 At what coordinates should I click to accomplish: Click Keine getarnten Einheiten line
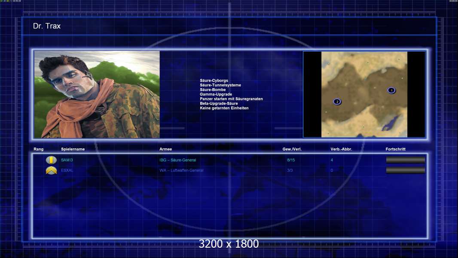[x=224, y=108]
